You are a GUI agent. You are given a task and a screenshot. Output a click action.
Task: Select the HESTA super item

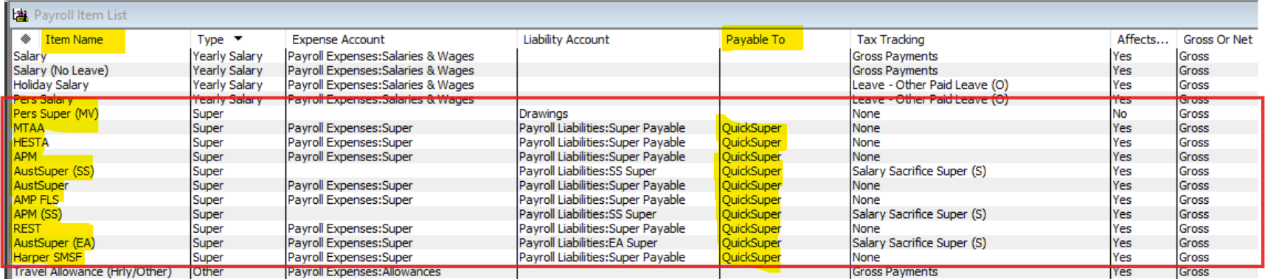(31, 142)
